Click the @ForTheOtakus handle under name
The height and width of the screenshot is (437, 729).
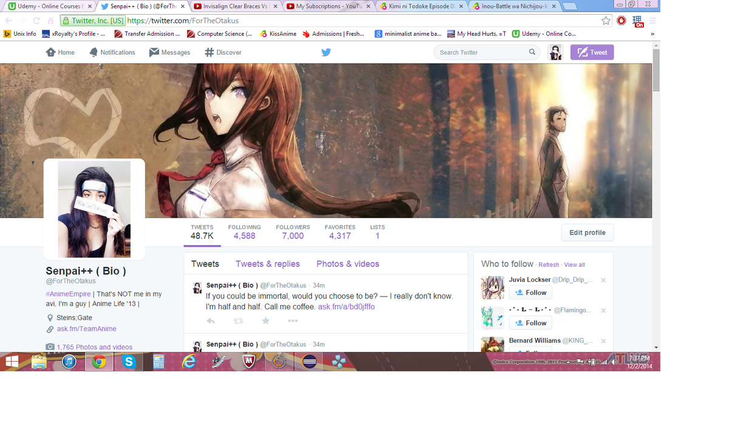pos(70,281)
